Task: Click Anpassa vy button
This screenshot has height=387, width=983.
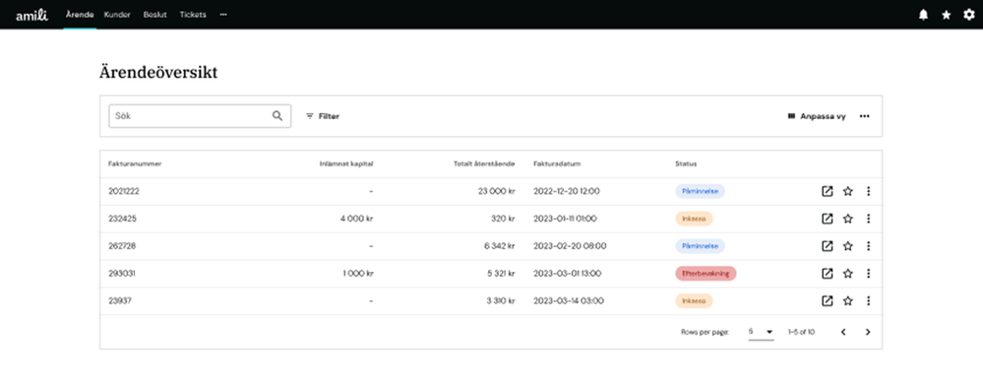Action: [x=817, y=116]
